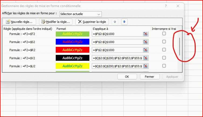203x117 pixels.
Task: Check Interrompre si Vrai for =F2=$S2 rule
Action: (x=164, y=42)
